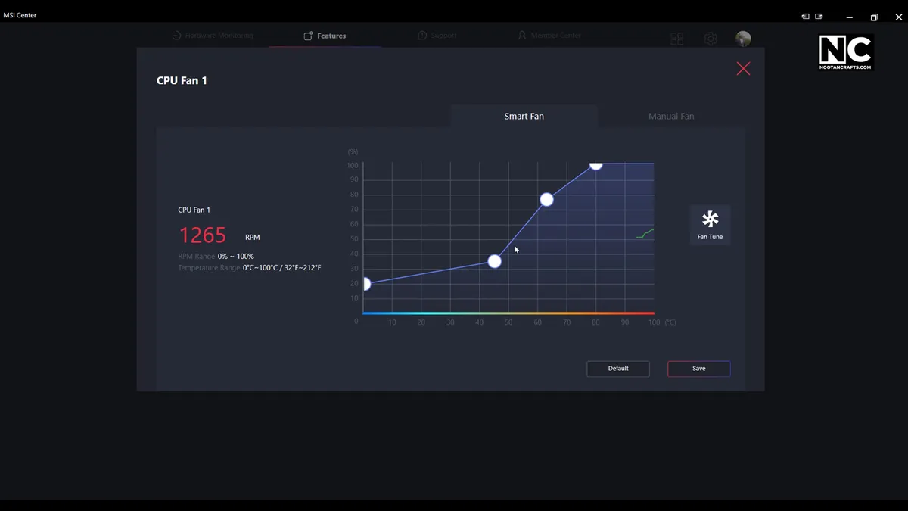Save the fan curve settings

click(698, 369)
